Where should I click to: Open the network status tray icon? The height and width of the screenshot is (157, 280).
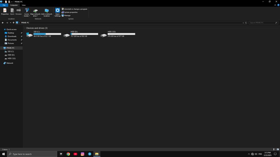pos(252,154)
